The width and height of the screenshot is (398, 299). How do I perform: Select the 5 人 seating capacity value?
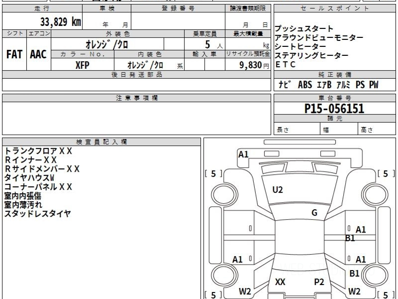point(214,44)
